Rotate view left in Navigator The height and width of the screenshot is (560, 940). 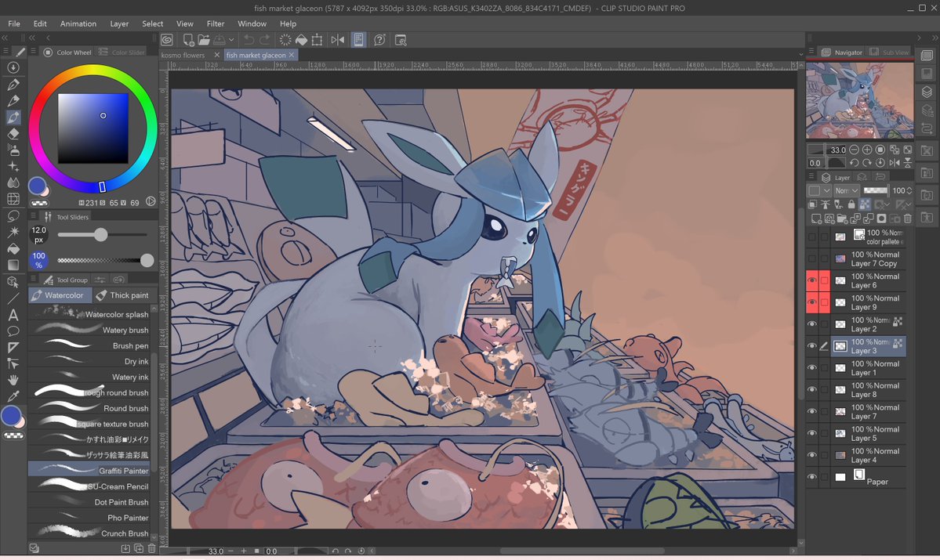[x=854, y=163]
